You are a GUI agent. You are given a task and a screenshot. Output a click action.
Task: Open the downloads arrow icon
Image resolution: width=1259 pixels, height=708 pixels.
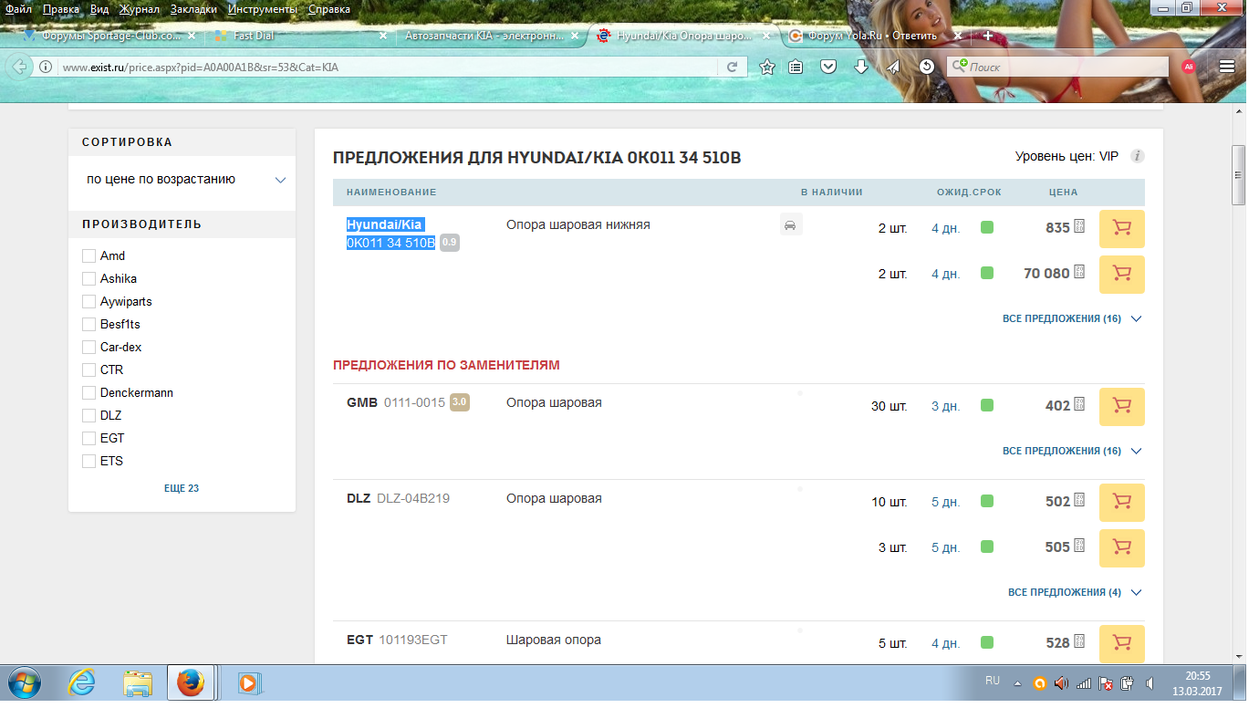(x=860, y=67)
